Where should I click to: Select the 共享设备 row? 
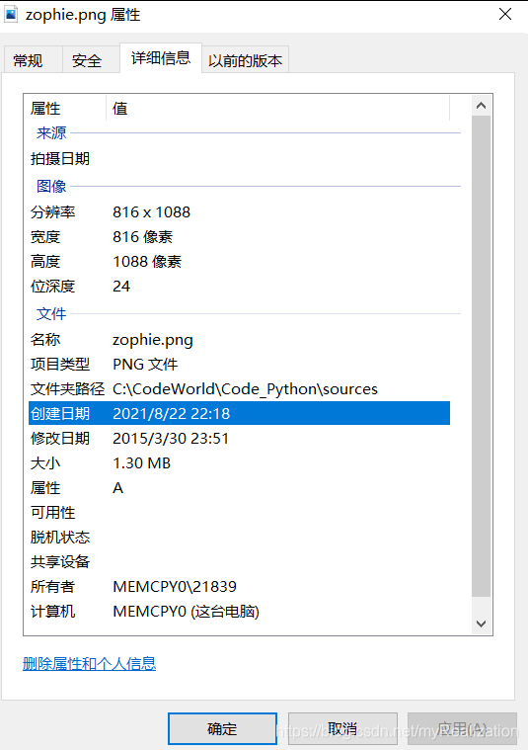(240, 562)
